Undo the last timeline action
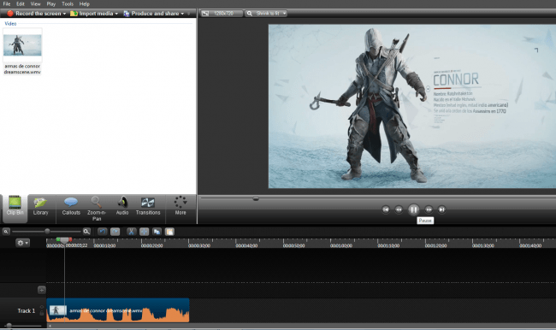This screenshot has height=330, width=556. click(102, 232)
